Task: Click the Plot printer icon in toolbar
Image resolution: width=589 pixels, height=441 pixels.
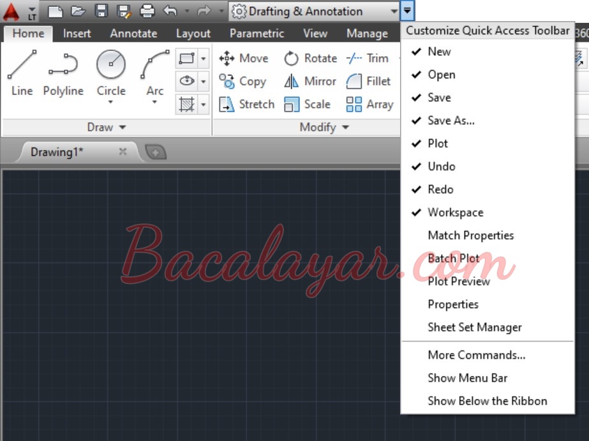Action: (147, 11)
